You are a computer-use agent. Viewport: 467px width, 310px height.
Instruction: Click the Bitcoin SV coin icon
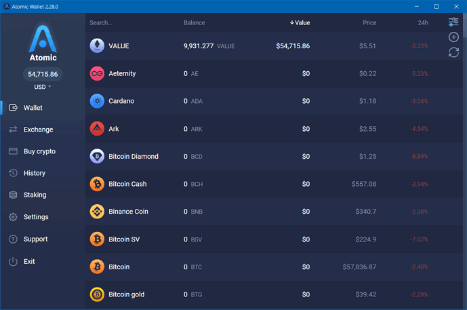pos(97,239)
